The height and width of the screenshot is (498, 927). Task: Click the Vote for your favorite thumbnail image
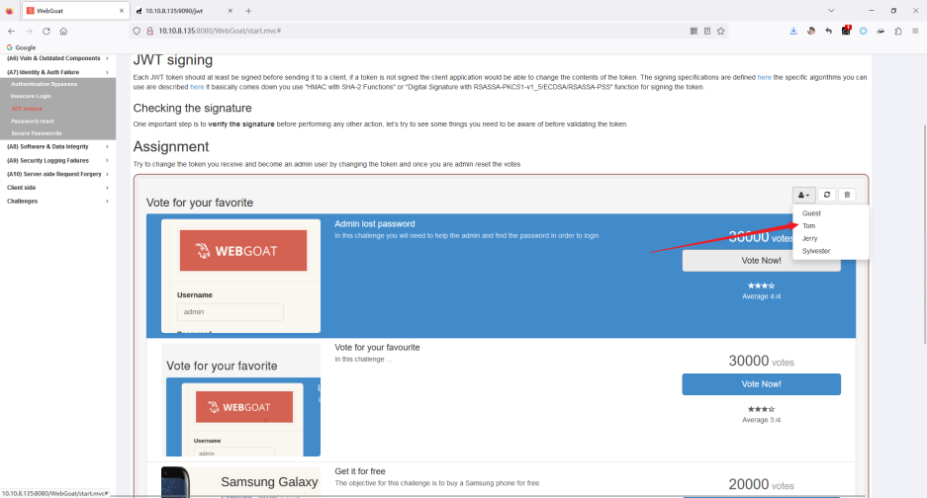coord(240,400)
